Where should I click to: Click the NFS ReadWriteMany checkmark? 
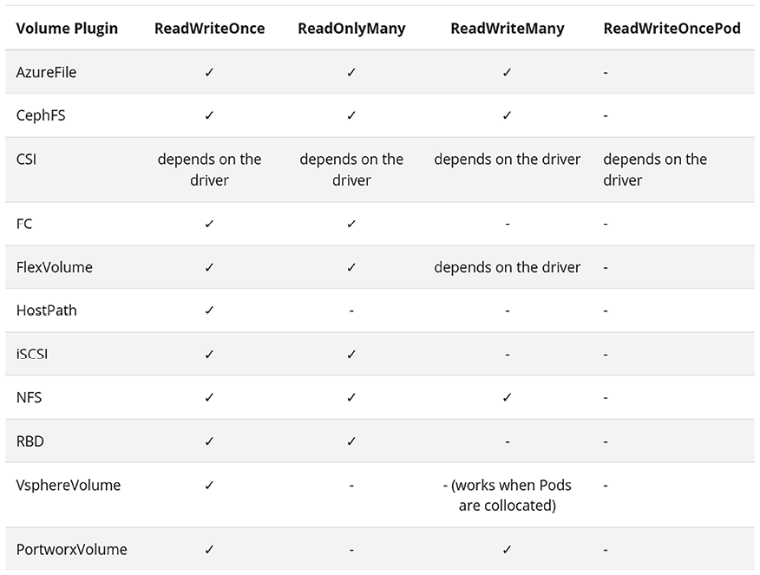pos(508,398)
